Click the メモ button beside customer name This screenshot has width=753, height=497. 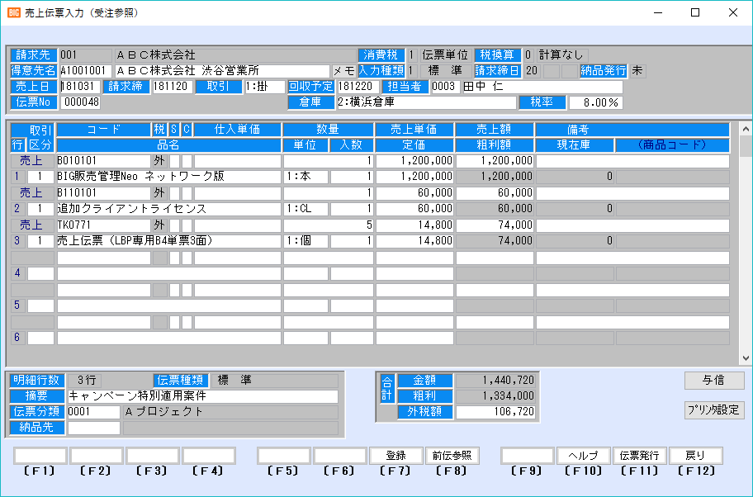343,71
